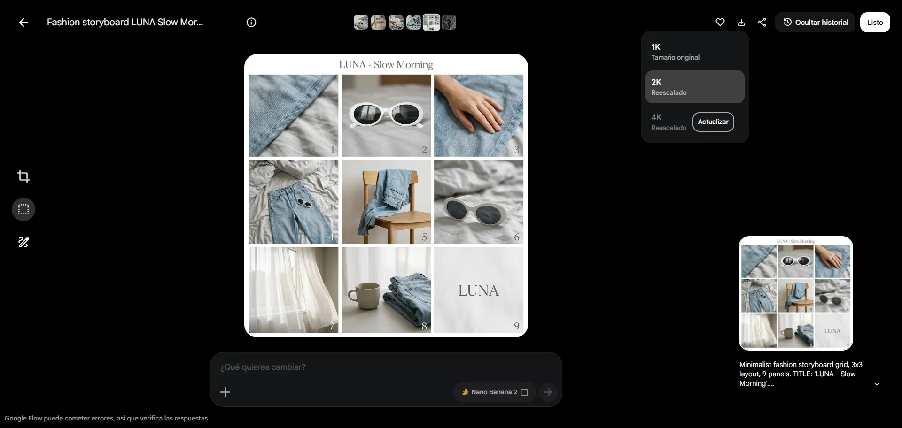Select the crop tool

tap(23, 176)
